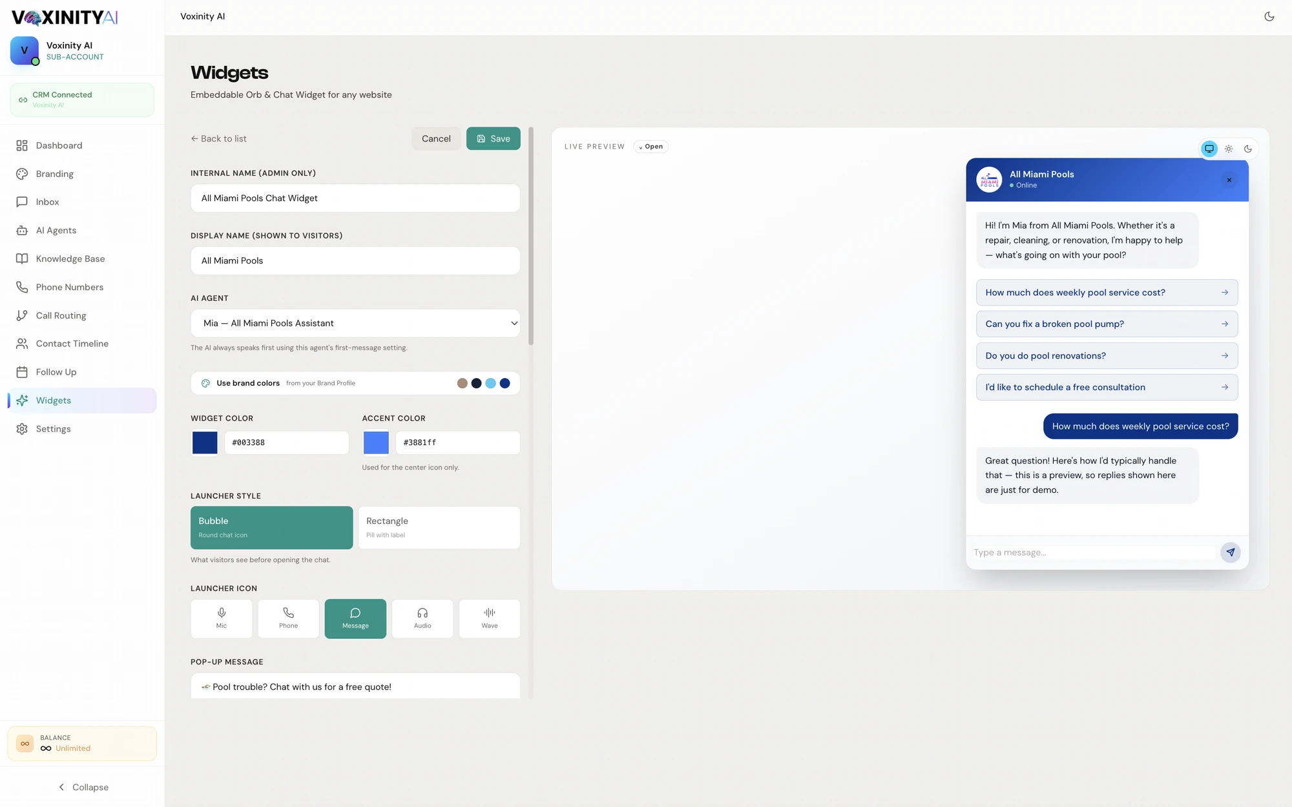Choose the Mic launcher icon
Screen dimensions: 1292x807
[x=222, y=618]
